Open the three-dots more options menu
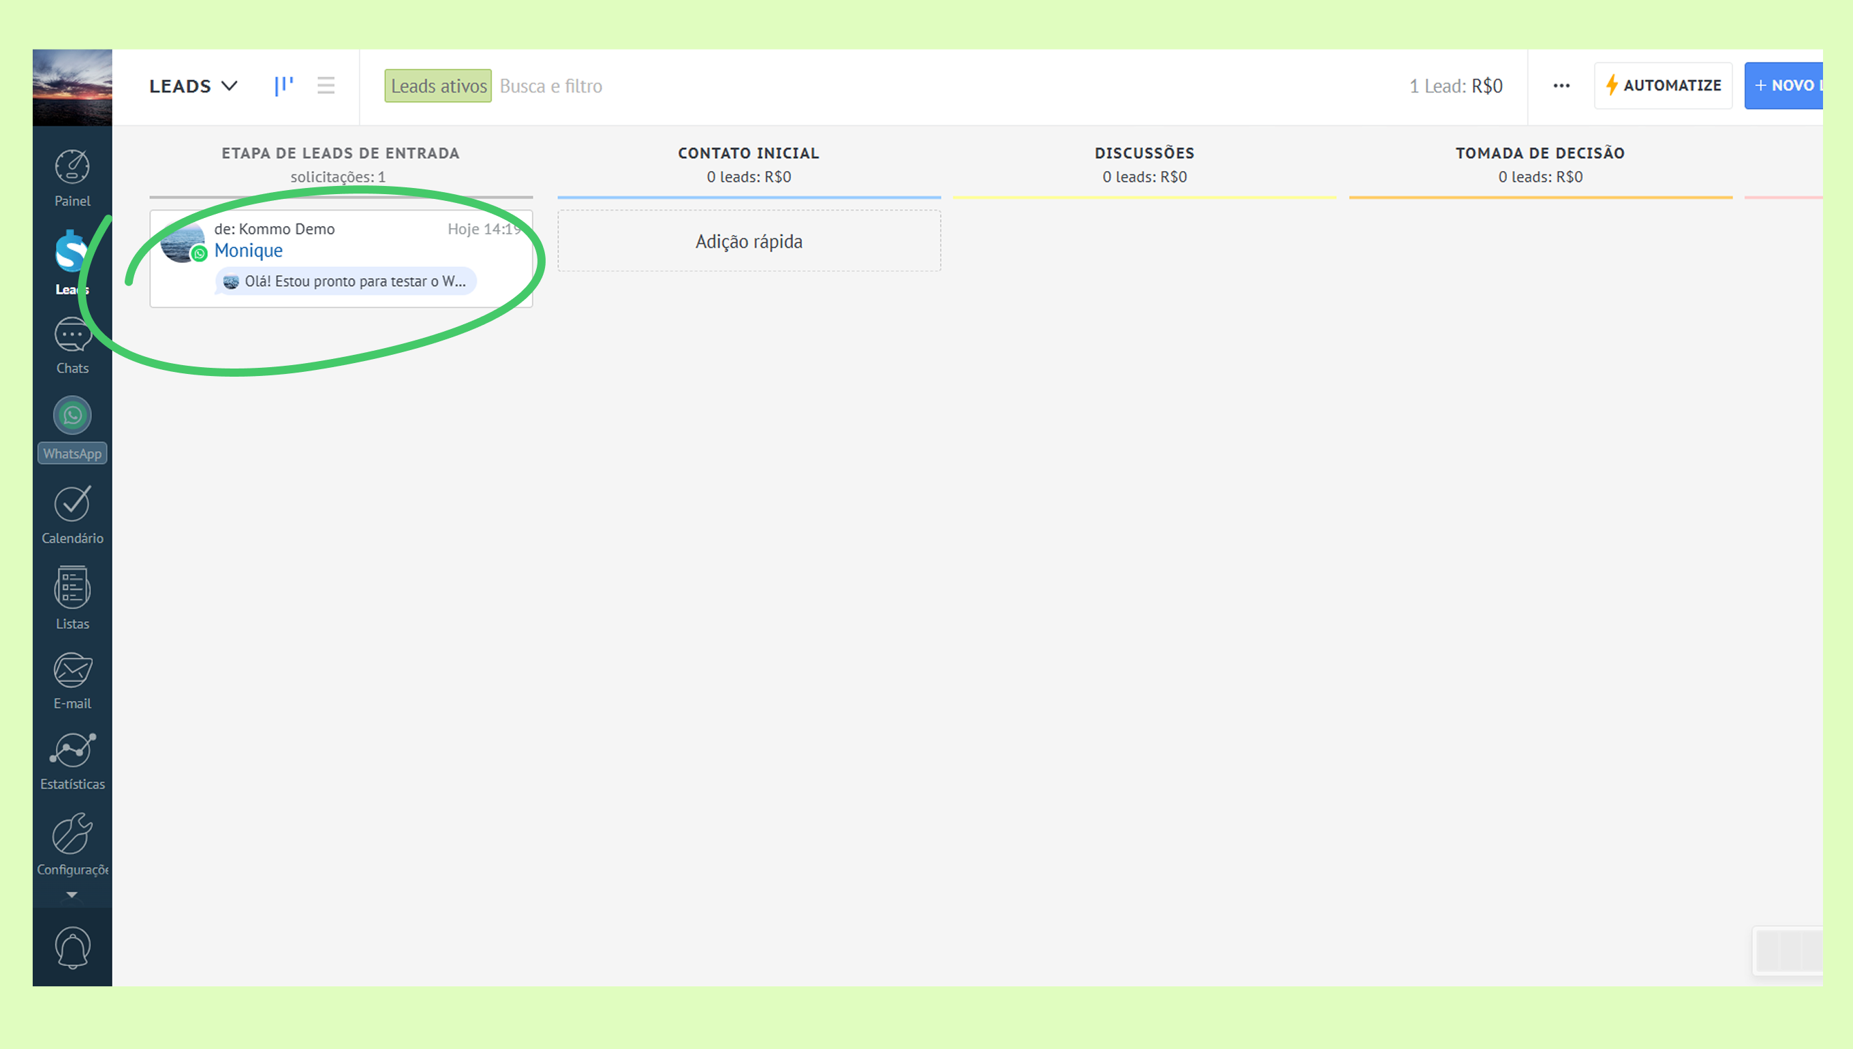 [1561, 86]
